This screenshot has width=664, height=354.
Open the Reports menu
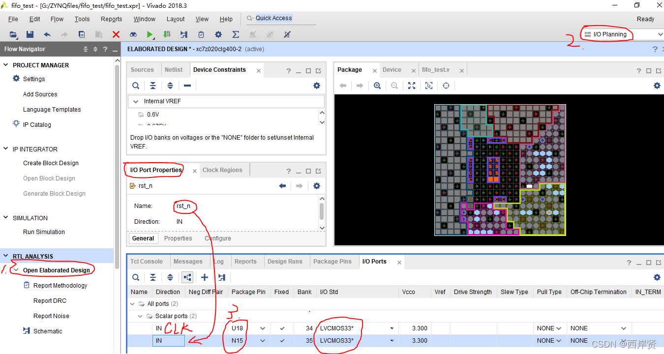point(112,19)
